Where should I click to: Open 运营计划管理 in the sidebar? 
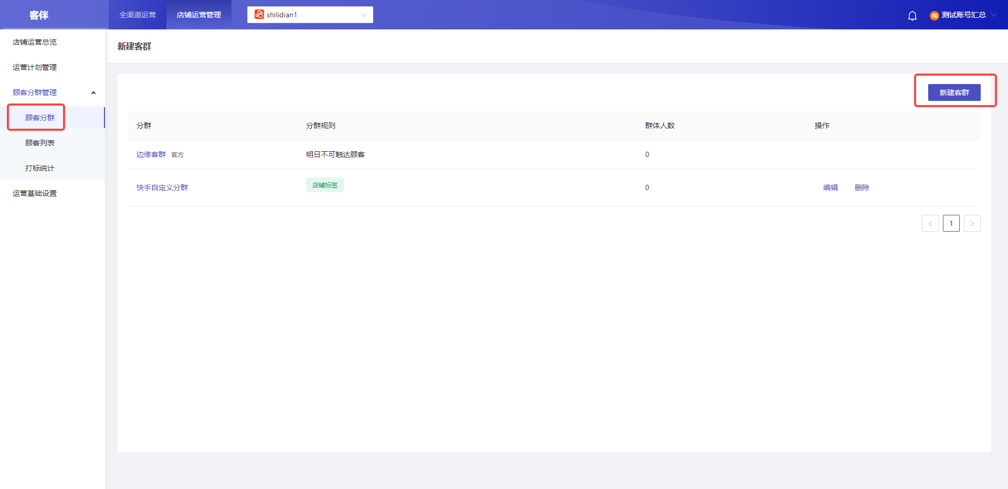click(35, 67)
